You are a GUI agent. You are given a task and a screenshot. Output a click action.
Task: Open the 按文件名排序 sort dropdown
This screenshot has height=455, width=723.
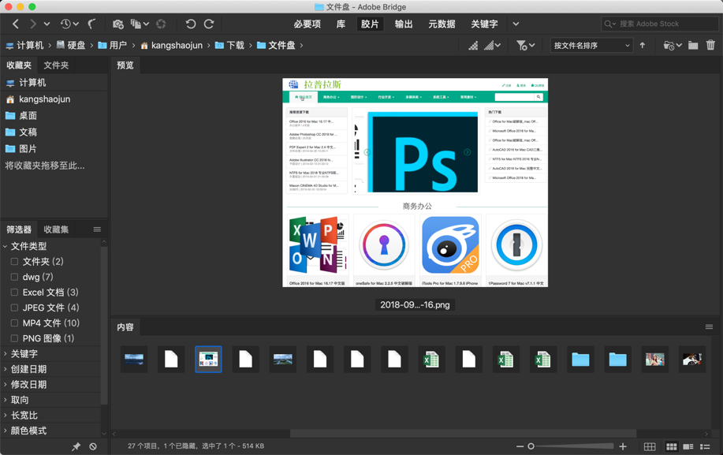click(x=591, y=46)
